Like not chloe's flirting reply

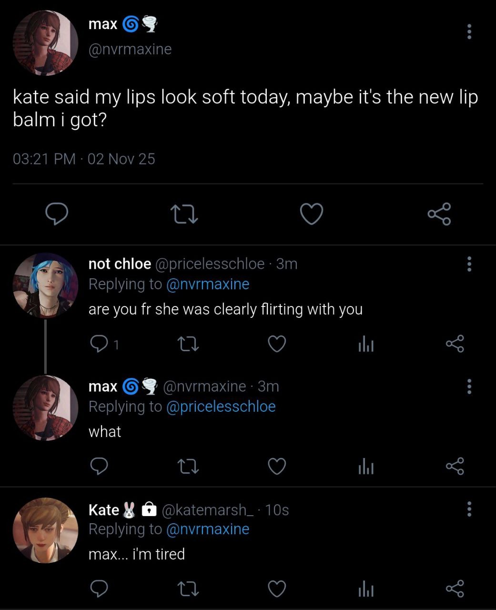point(277,344)
